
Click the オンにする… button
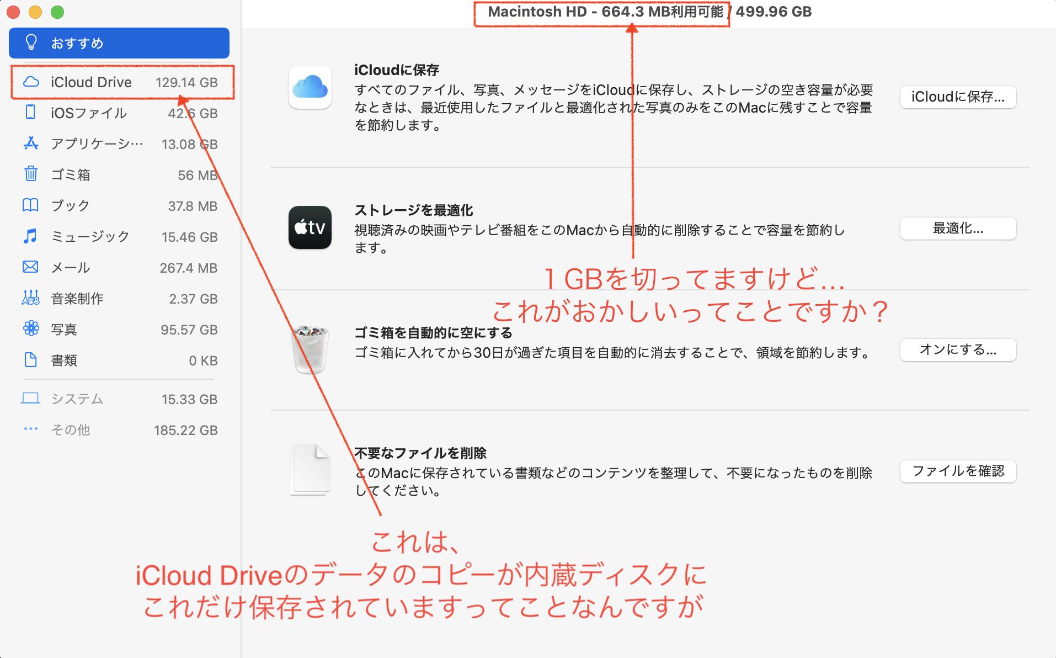[x=958, y=350]
